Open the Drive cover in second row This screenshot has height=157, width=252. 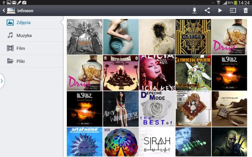[x=84, y=73]
